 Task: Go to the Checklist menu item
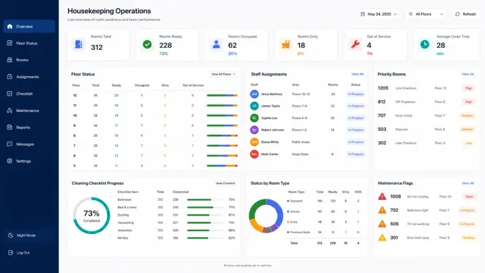click(29, 94)
